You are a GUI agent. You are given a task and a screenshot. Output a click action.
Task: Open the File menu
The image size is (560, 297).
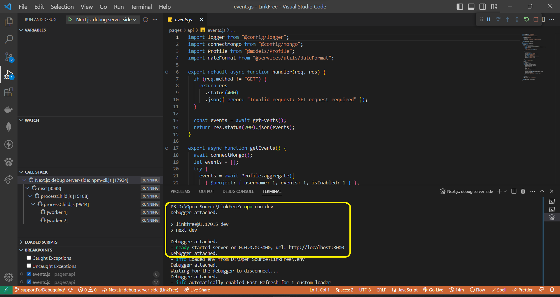click(x=23, y=7)
